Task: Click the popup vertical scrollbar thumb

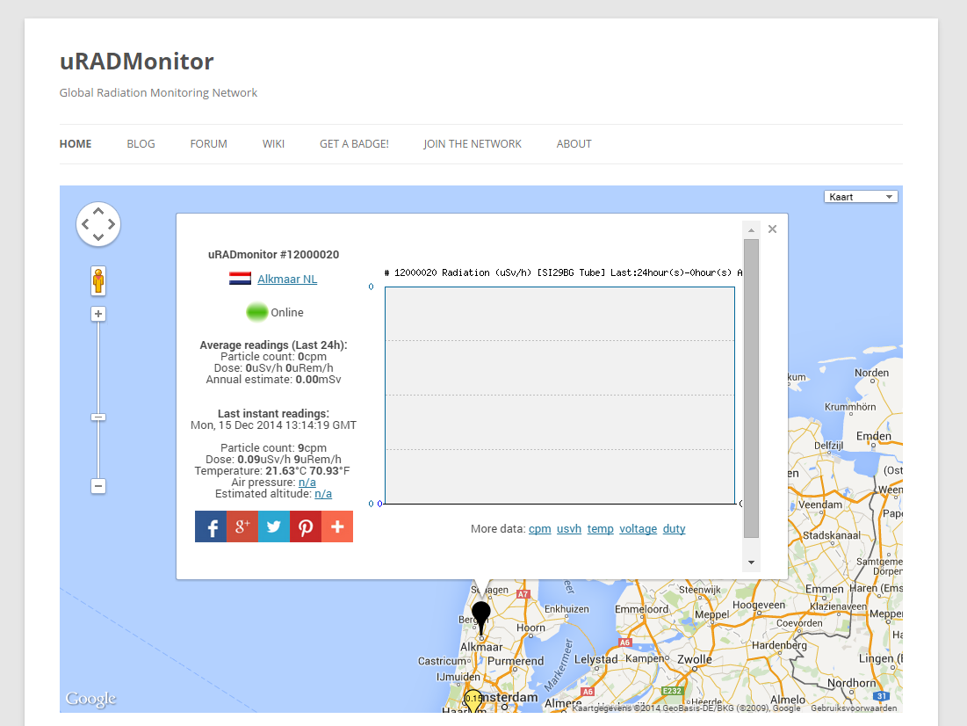Action: [x=751, y=388]
